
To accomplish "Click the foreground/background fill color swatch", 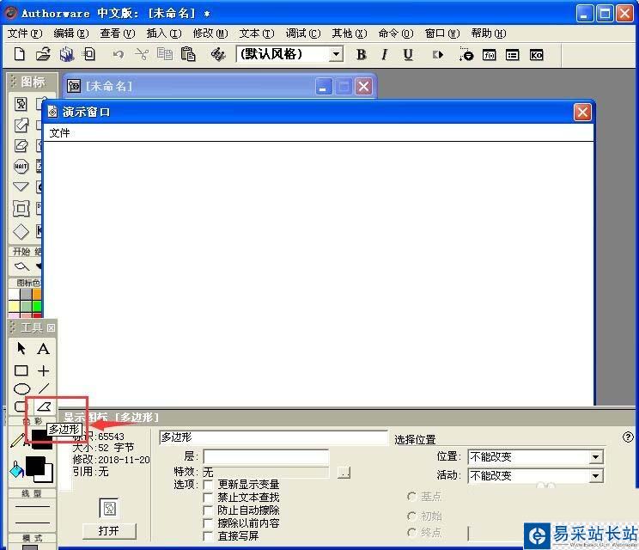I will [x=40, y=469].
